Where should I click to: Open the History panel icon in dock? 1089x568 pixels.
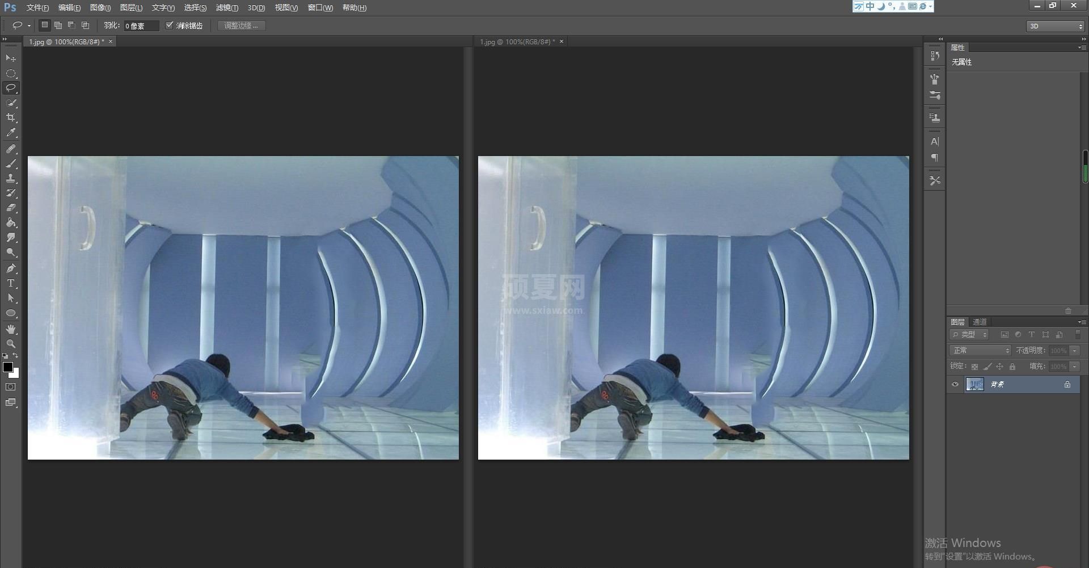935,56
